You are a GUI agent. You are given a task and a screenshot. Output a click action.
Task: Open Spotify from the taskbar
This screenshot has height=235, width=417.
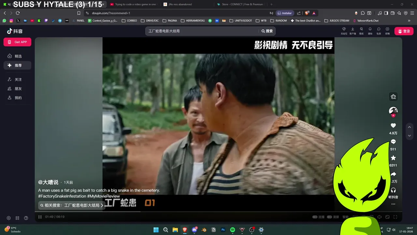[233, 230]
